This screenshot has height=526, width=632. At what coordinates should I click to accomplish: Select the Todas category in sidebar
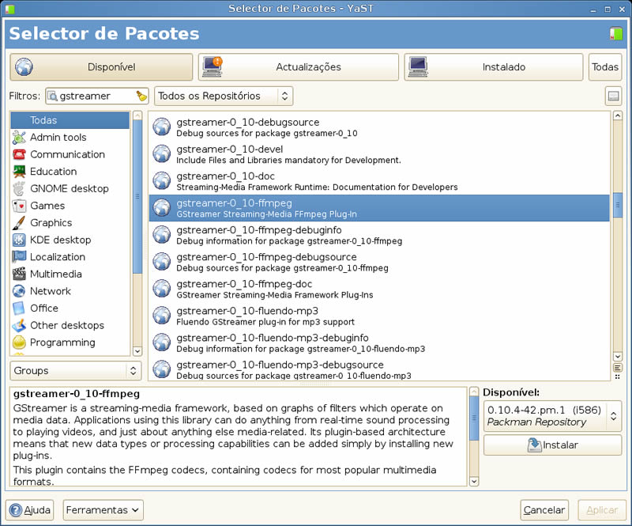click(70, 120)
